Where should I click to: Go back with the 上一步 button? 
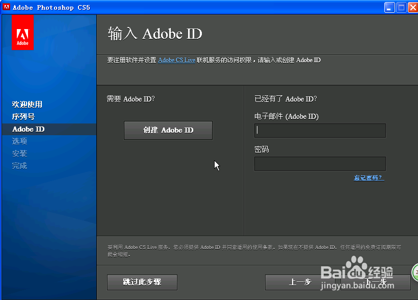(300, 282)
